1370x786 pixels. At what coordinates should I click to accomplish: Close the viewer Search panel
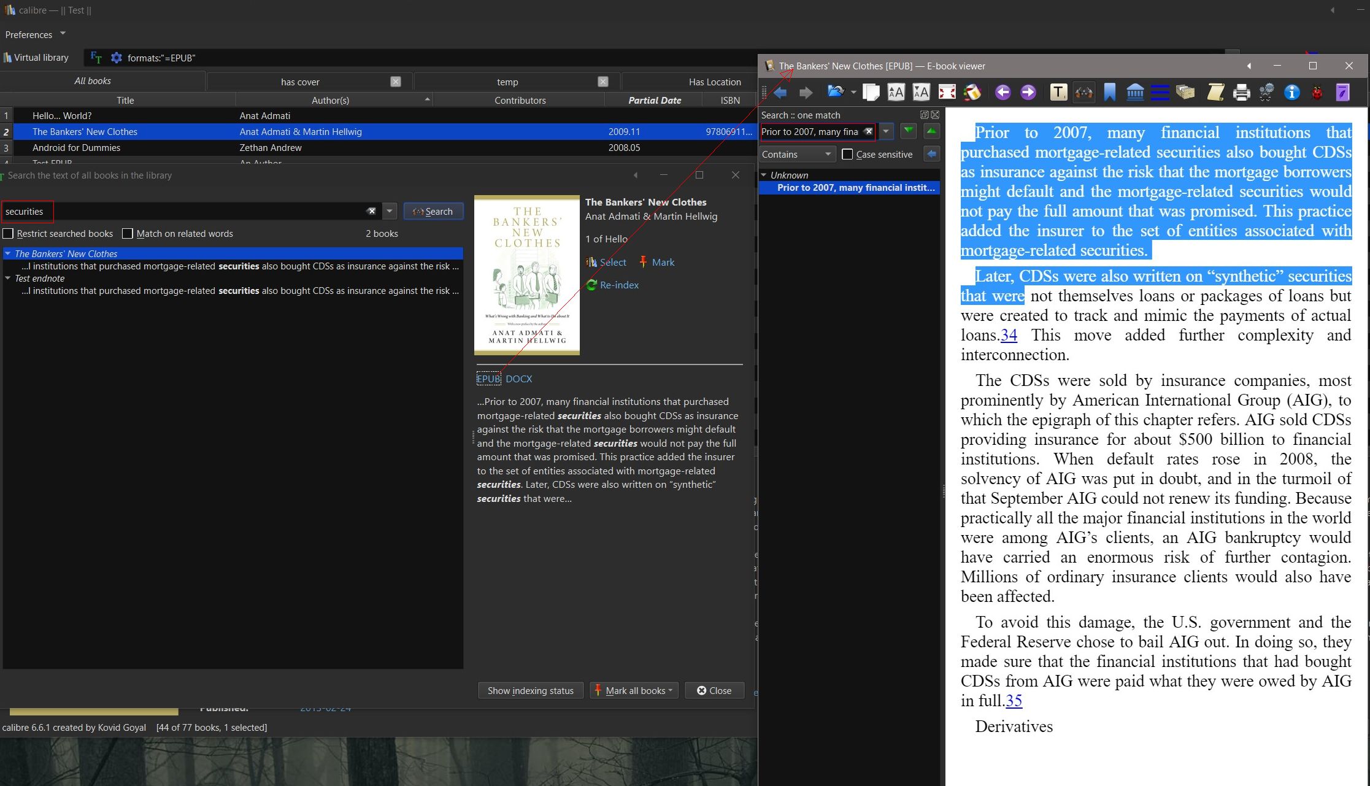[935, 115]
